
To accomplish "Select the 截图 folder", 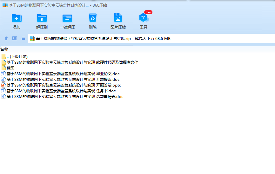I will point(8,68).
